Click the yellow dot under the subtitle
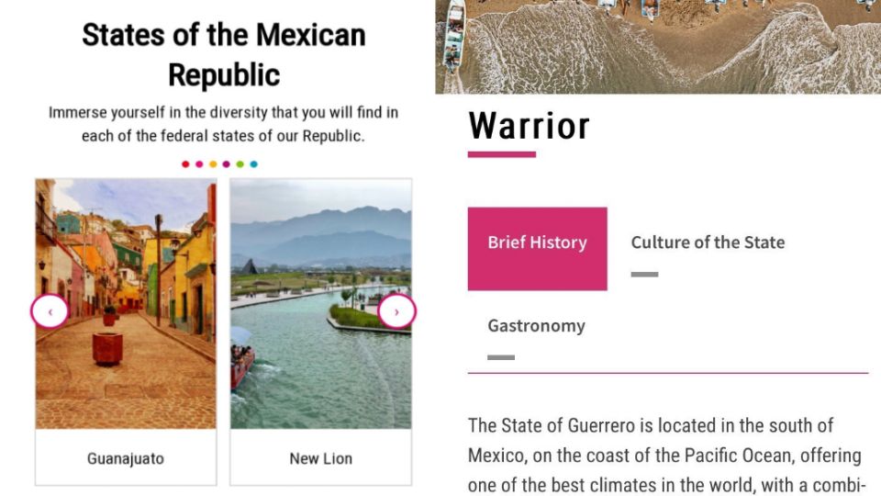 tap(213, 164)
